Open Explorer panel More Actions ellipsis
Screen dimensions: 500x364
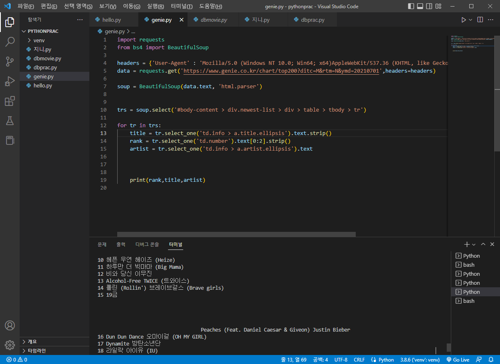point(80,20)
